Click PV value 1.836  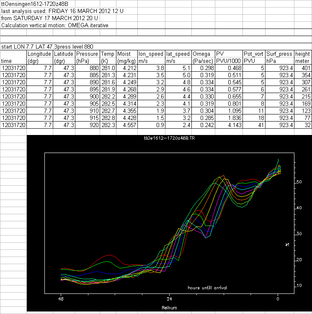[229, 118]
